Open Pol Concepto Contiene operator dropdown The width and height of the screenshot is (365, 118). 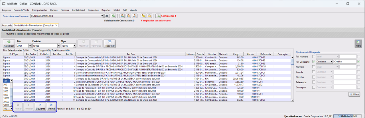325,61
